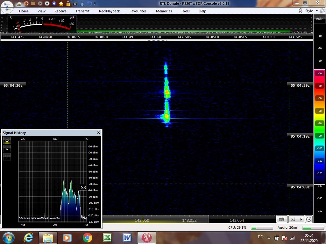The width and height of the screenshot is (326, 244).
Task: Click the right 05:04:10z timestamp marker
Action: (x=300, y=136)
